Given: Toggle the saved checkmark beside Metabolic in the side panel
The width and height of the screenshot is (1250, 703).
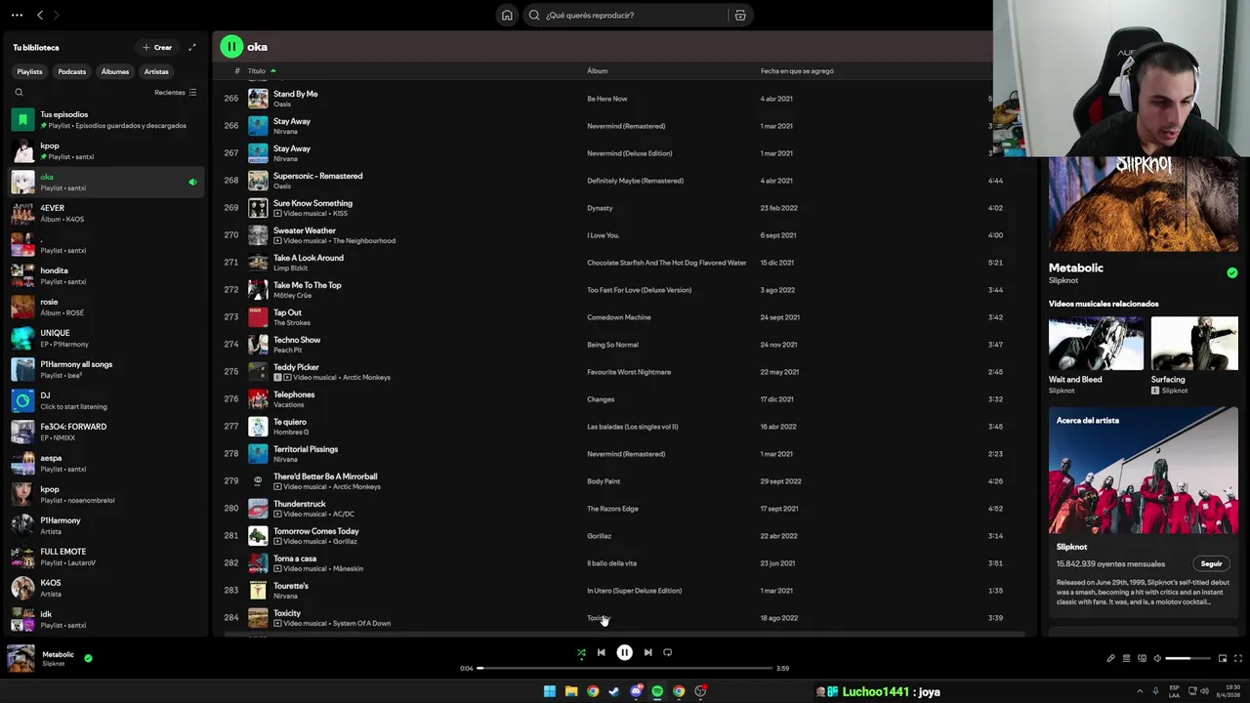Looking at the screenshot, I should coord(1231,273).
